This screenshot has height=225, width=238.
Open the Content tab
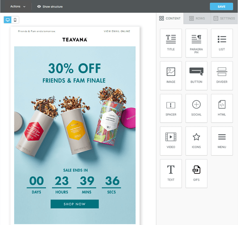(170, 18)
